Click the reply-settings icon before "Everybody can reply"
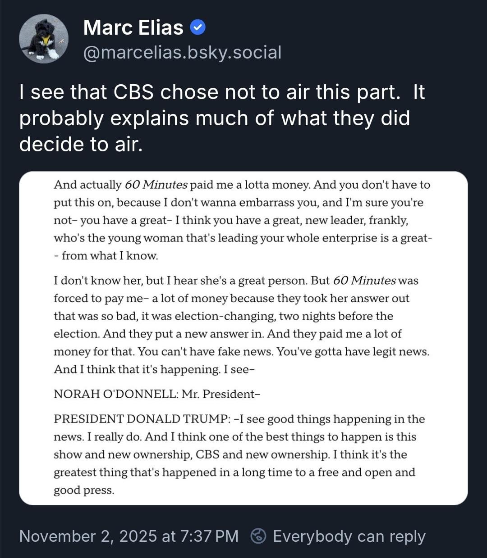This screenshot has width=487, height=558. tap(258, 536)
